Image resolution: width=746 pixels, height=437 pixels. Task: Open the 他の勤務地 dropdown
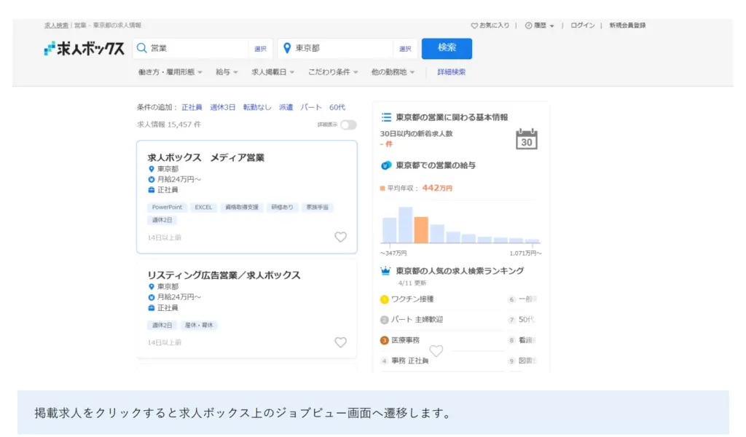[393, 72]
